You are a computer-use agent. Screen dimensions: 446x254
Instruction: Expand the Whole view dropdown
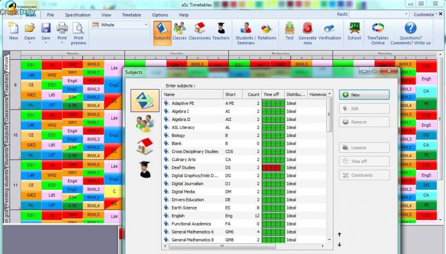click(x=146, y=25)
